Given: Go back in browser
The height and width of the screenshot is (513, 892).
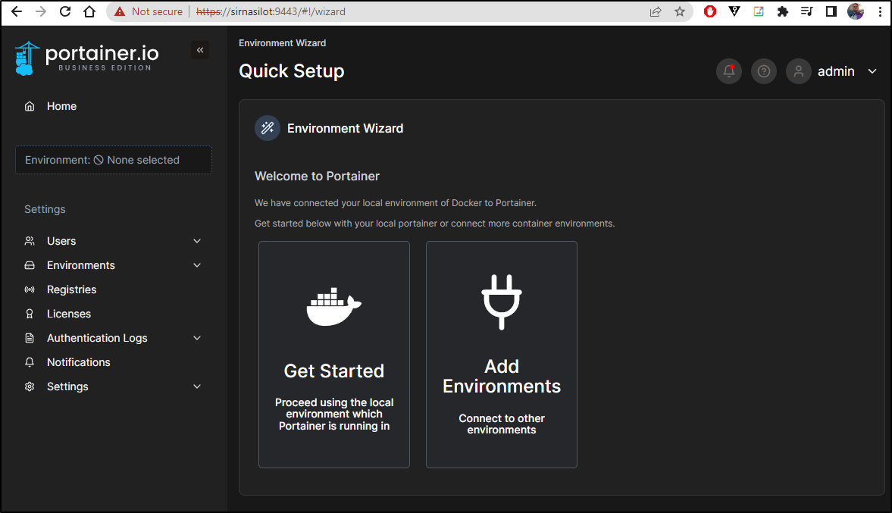Looking at the screenshot, I should (x=17, y=11).
